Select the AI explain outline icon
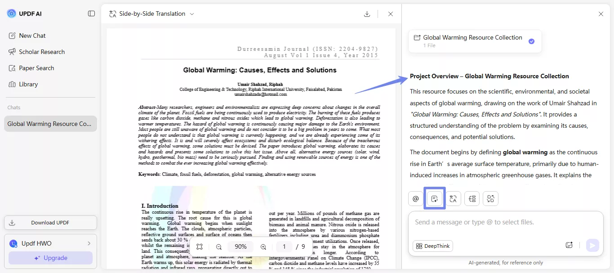 point(472,198)
